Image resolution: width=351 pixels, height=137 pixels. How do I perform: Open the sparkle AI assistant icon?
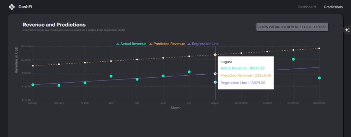pos(347,30)
